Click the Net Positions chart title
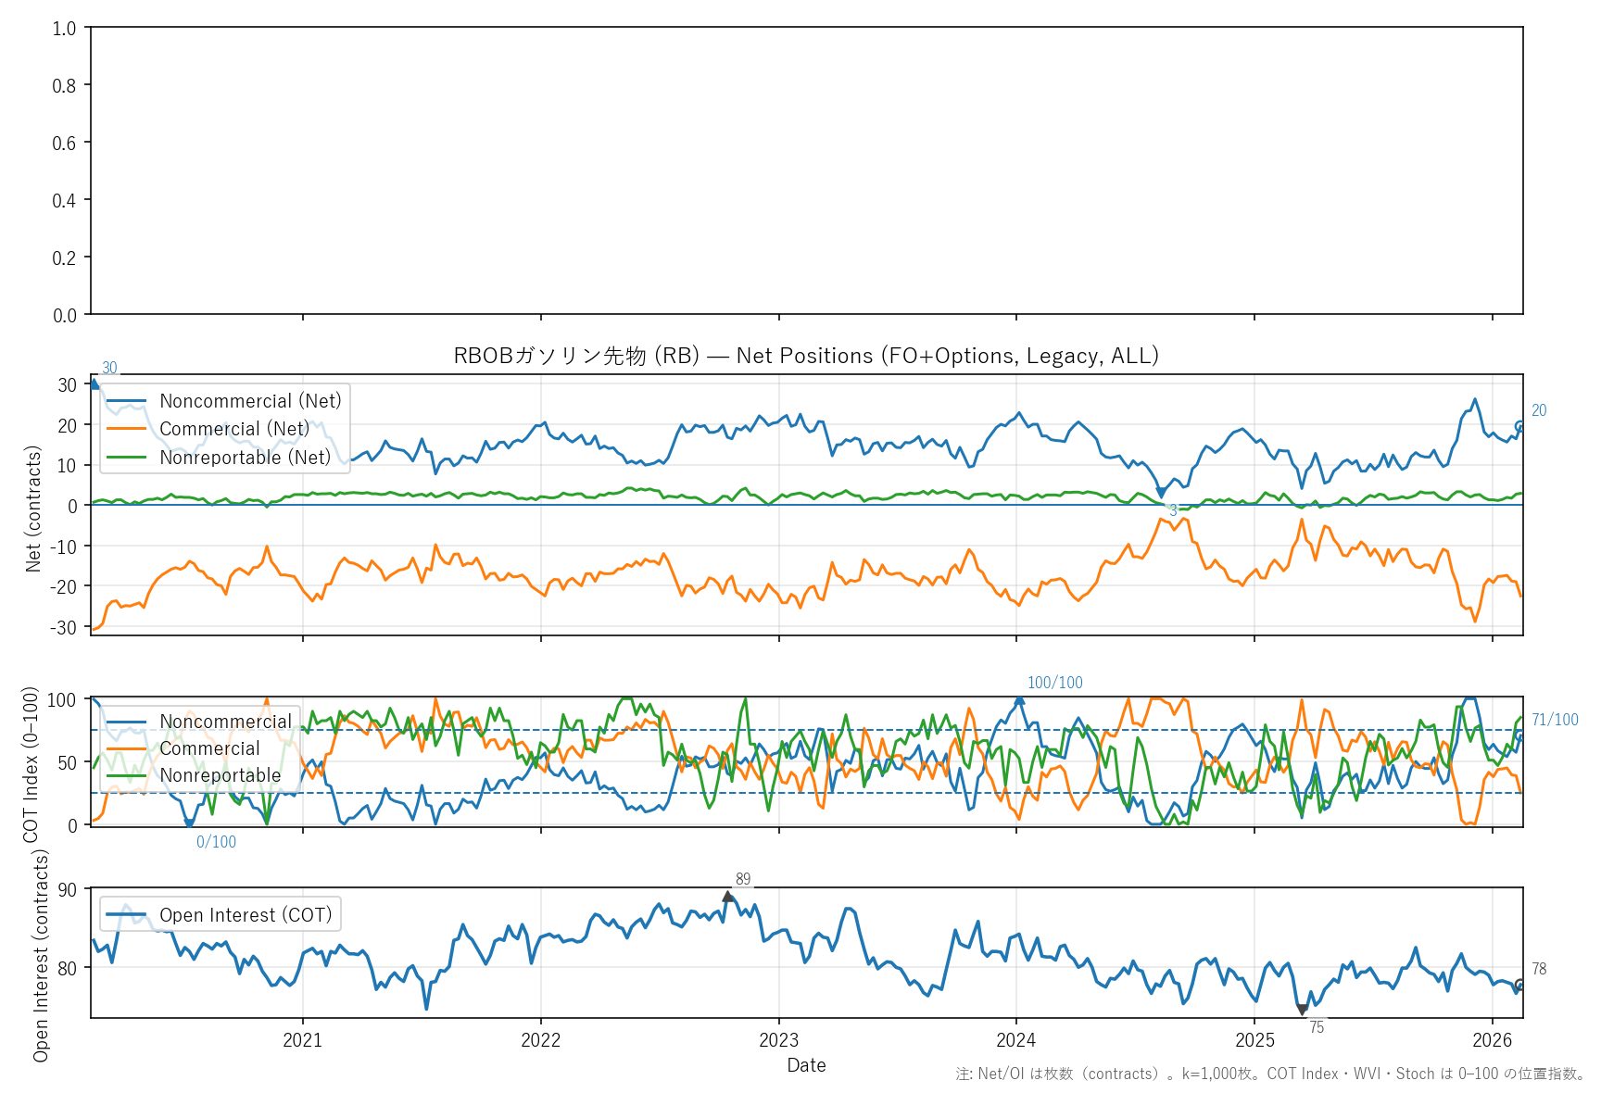 coord(806,356)
